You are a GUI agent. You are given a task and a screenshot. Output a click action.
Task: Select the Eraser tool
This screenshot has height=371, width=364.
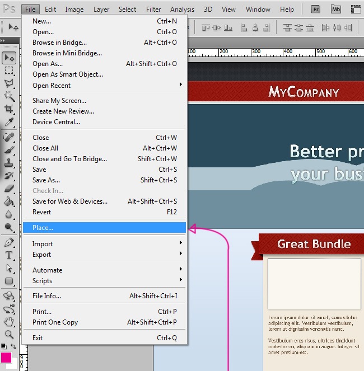[x=9, y=189]
